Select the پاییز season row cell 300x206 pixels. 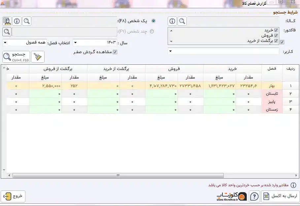272,102
